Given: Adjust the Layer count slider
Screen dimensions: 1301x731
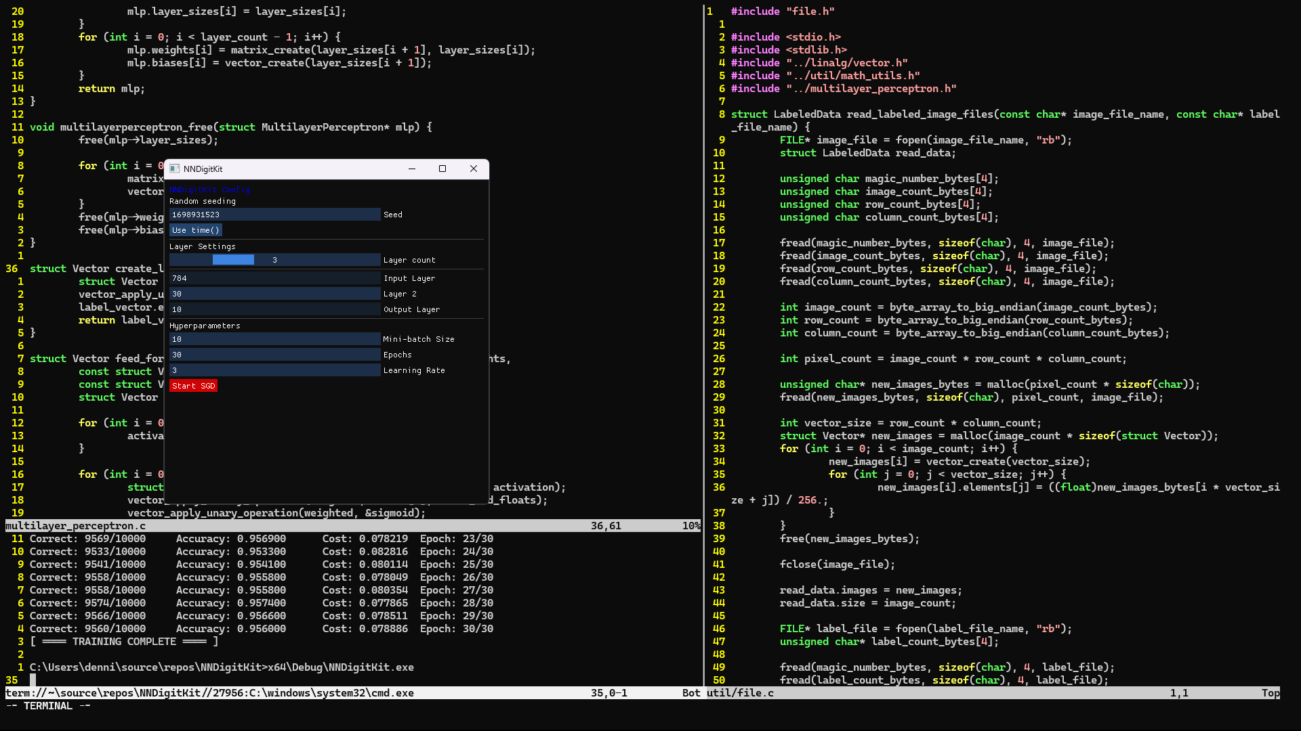Looking at the screenshot, I should 274,260.
